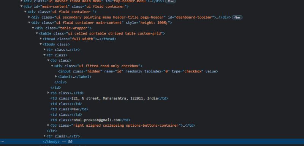Collapse the tbody class node

pos(41,44)
